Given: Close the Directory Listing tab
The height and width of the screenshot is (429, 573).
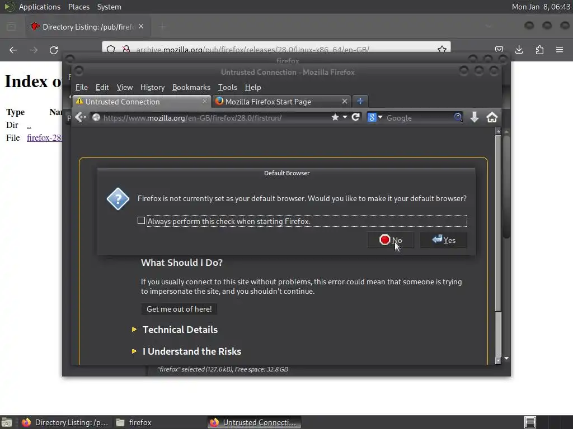Looking at the screenshot, I should pyautogui.click(x=141, y=27).
